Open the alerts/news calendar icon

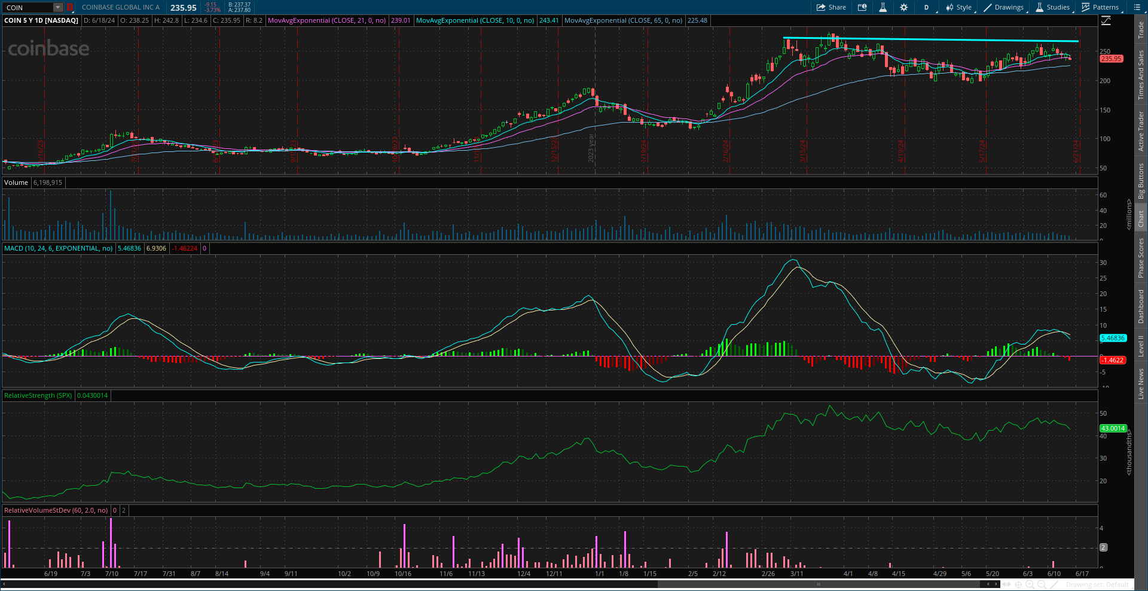coord(862,7)
